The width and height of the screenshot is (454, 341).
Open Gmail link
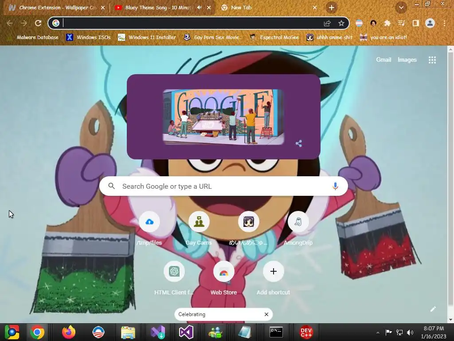[x=384, y=60]
